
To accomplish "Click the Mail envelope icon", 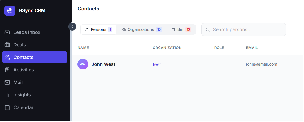I will point(7,82).
